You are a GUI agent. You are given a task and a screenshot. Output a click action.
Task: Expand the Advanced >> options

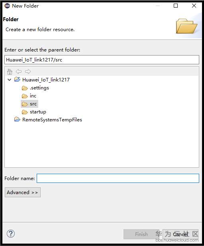(x=23, y=192)
